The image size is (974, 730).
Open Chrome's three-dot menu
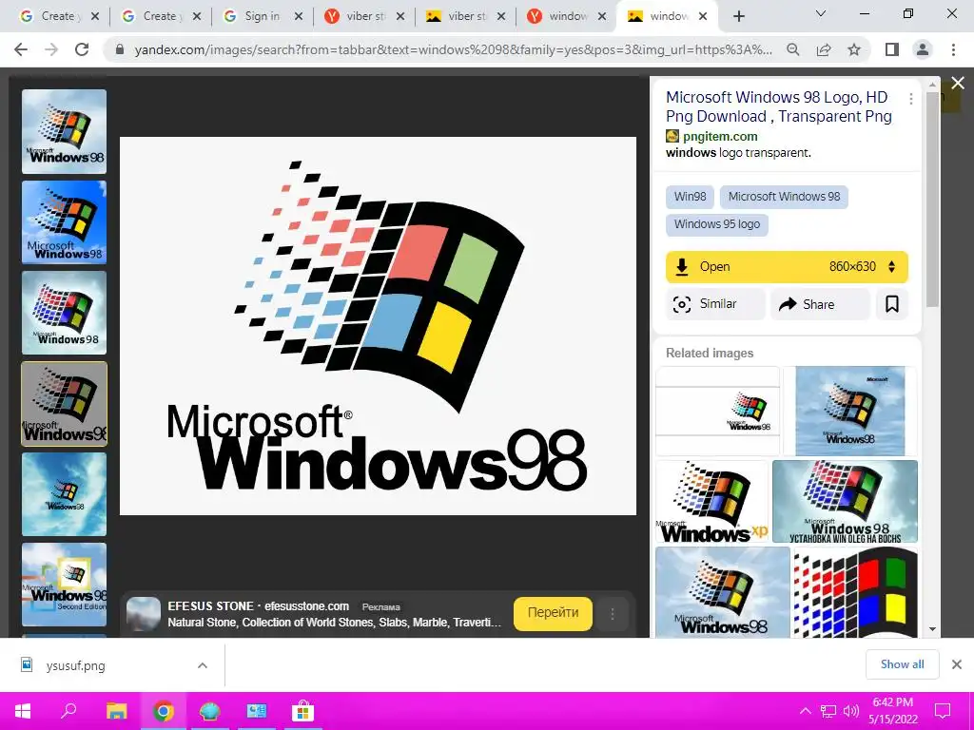click(x=953, y=49)
